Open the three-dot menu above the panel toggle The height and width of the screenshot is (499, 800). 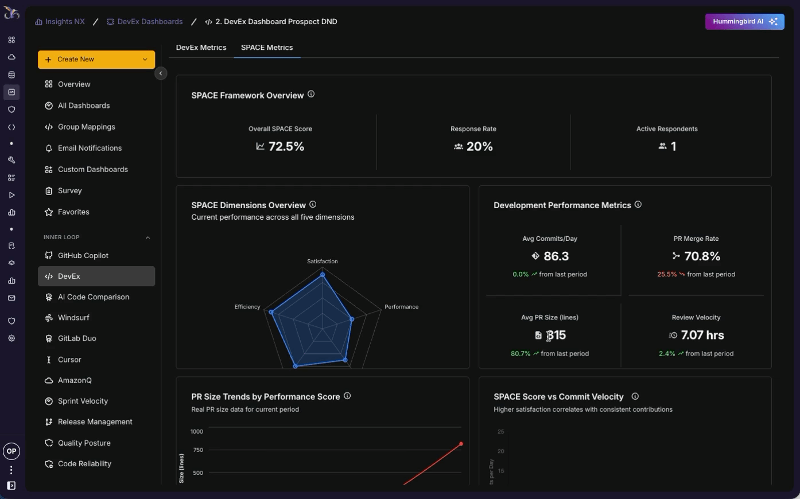pyautogui.click(x=11, y=470)
